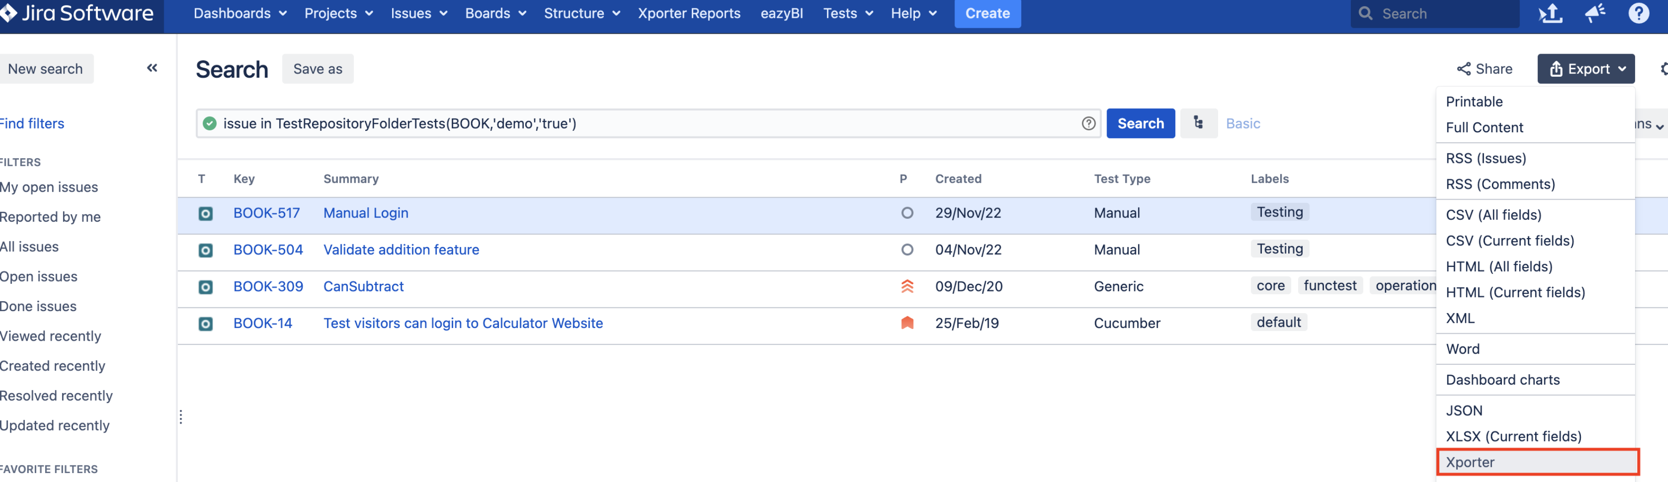Open the Dashboards dropdown menu
This screenshot has width=1668, height=482.
tap(240, 14)
